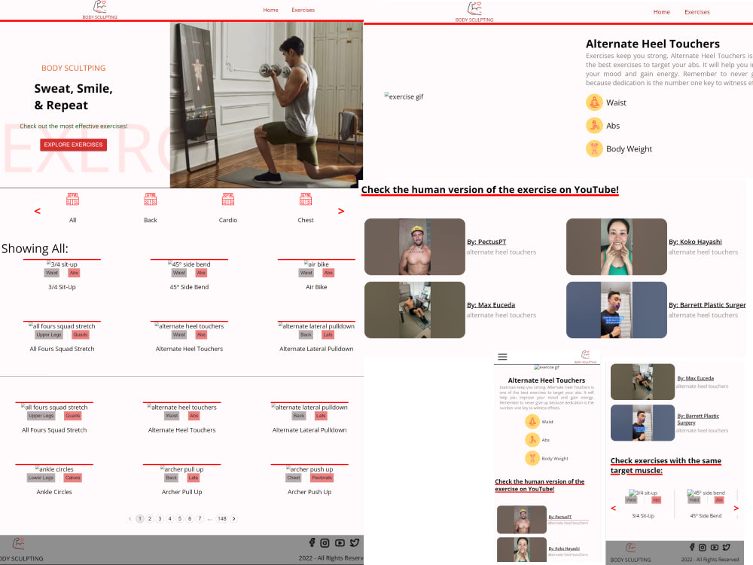The height and width of the screenshot is (565, 753).
Task: Open the large Max Euceda video thumbnail
Action: click(415, 310)
